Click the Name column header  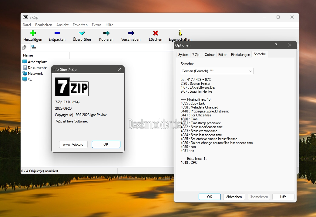[45, 55]
